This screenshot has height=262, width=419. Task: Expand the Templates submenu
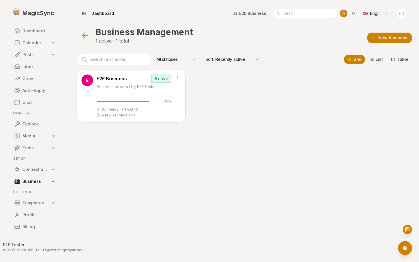pyautogui.click(x=53, y=203)
